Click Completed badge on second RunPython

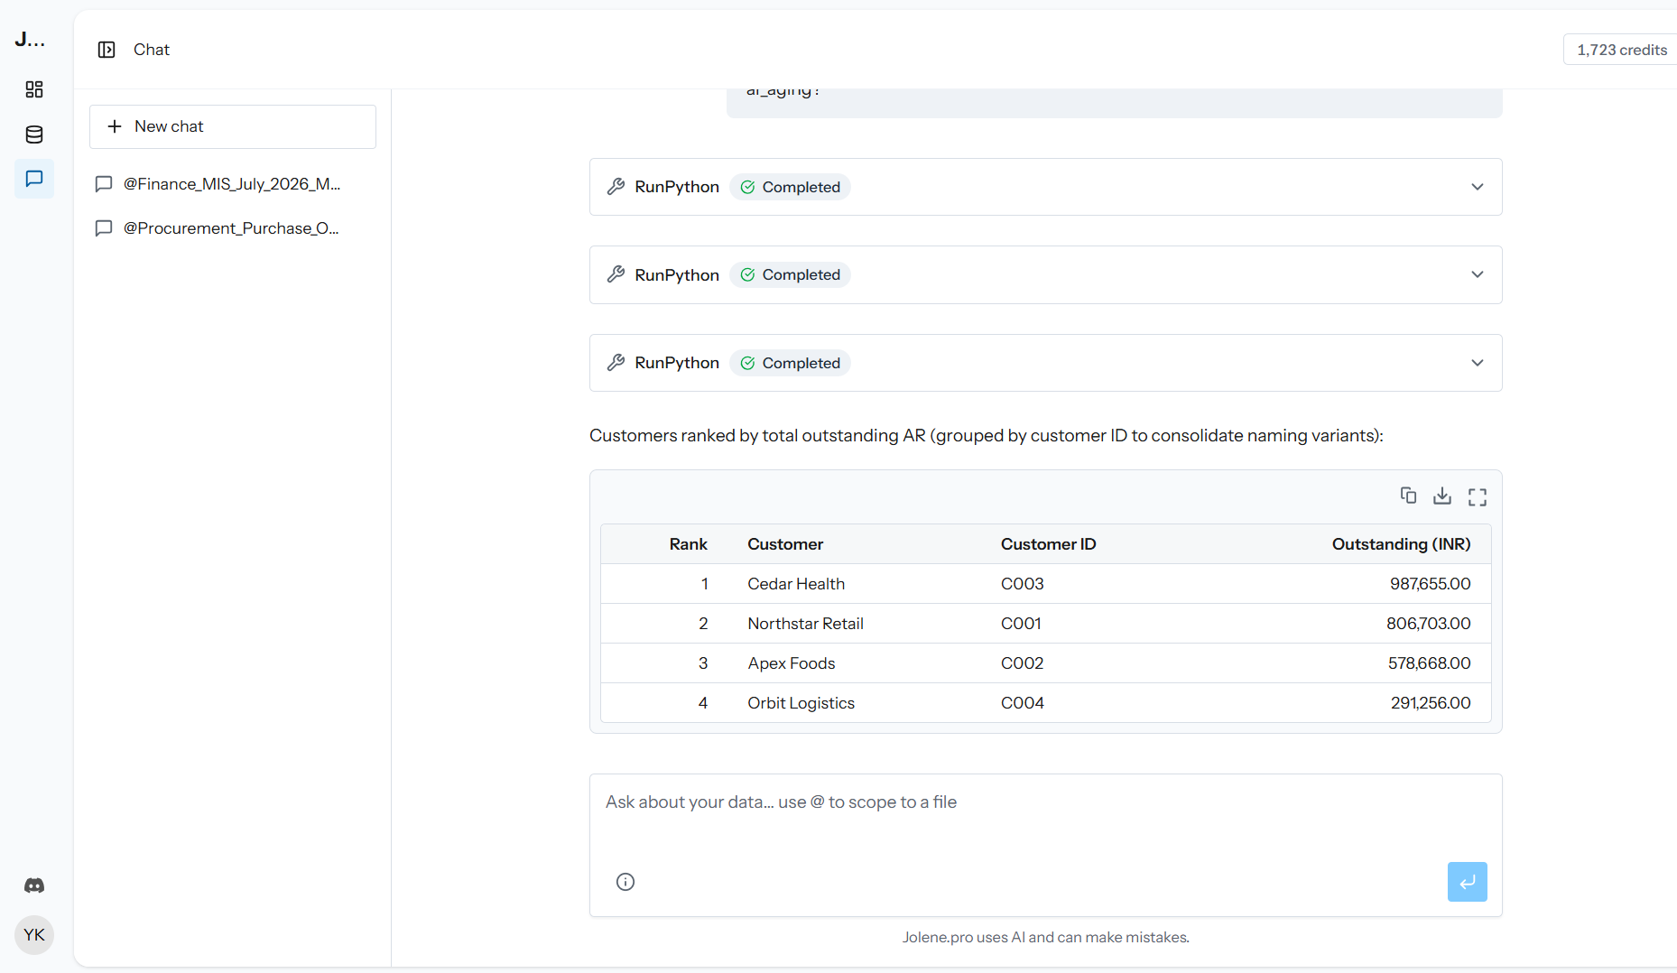pyautogui.click(x=790, y=274)
